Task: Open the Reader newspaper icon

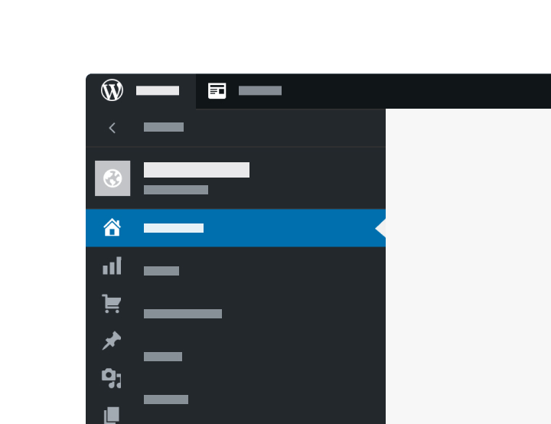Action: click(217, 91)
